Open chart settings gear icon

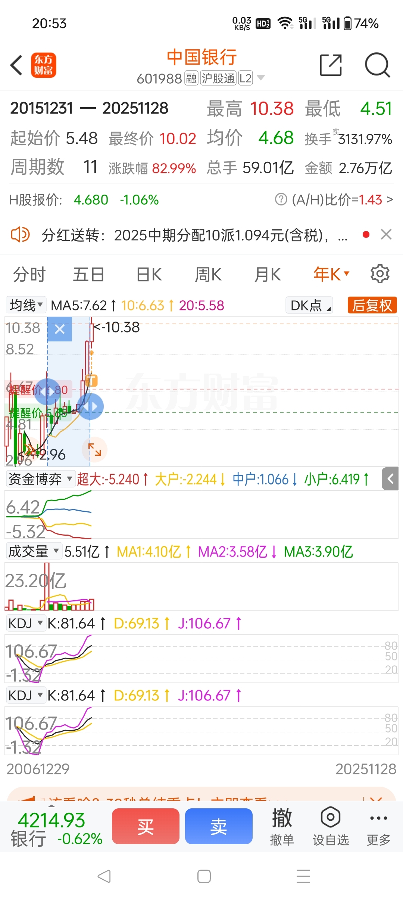coord(380,274)
